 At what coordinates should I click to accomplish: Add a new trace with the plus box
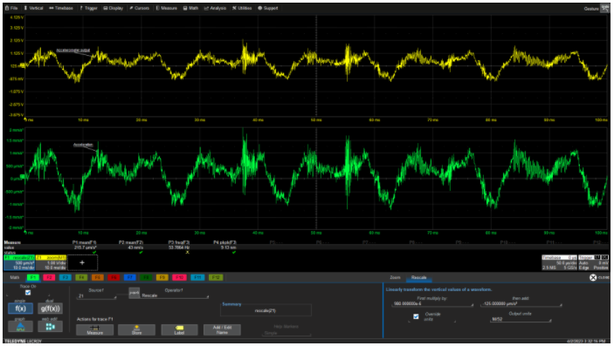(x=82, y=262)
